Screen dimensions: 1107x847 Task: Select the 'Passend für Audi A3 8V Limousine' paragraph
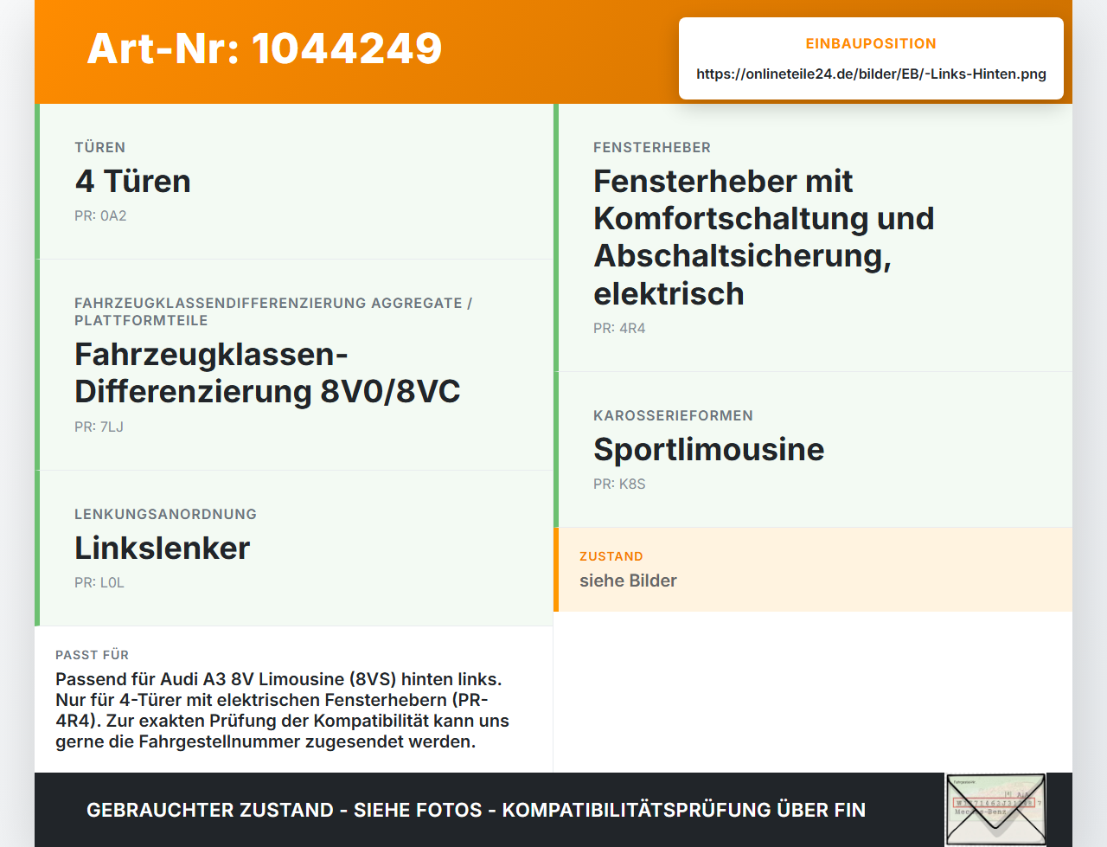click(282, 710)
